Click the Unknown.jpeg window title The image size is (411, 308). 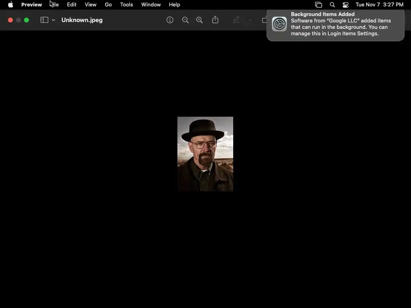tap(82, 20)
